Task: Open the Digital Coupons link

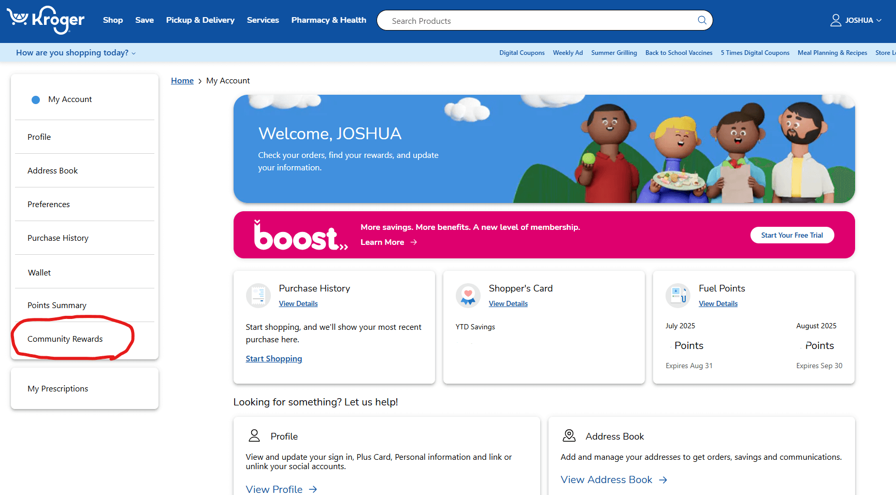Action: coord(522,53)
